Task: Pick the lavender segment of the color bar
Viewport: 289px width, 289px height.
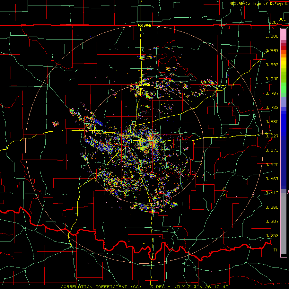Action: pos(284,102)
